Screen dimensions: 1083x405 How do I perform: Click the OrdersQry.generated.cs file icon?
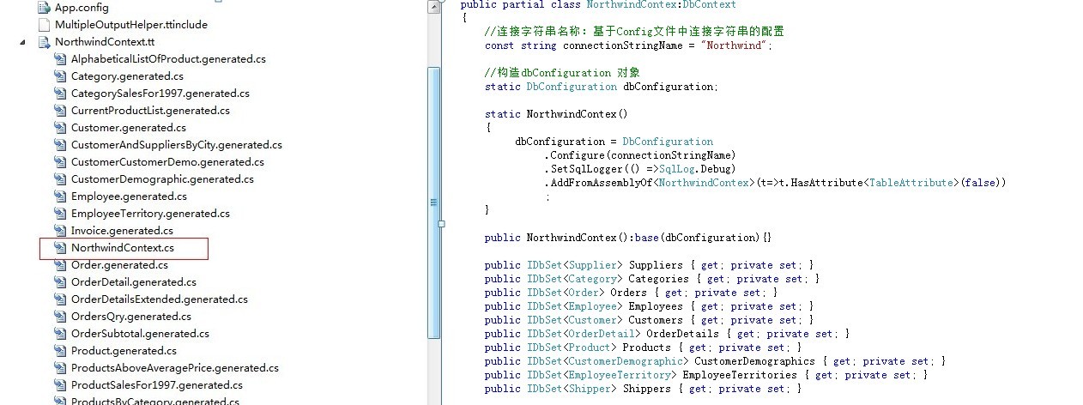pos(60,317)
